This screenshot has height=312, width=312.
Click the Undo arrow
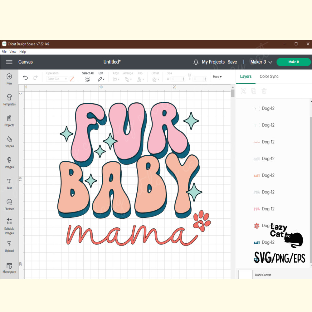point(26,78)
